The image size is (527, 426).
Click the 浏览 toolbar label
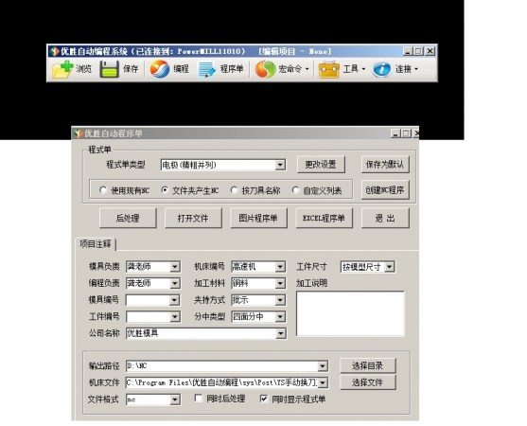click(x=83, y=69)
